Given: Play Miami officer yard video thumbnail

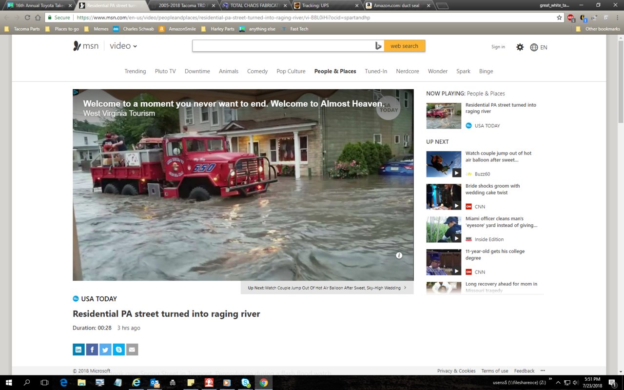Looking at the screenshot, I should [x=444, y=230].
